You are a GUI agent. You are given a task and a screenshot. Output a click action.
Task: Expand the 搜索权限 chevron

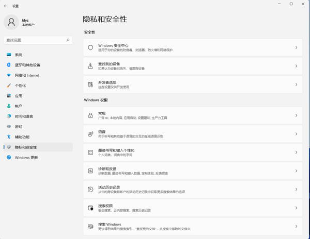tap(296, 208)
